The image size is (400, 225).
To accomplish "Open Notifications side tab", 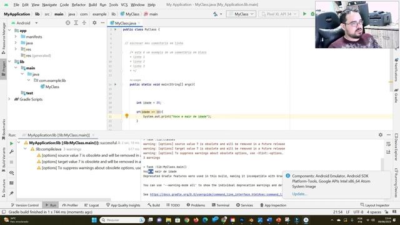I will (x=396, y=70).
